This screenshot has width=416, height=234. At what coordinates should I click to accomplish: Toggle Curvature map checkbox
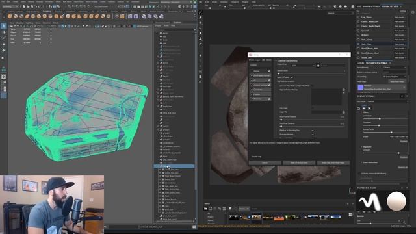click(x=252, y=90)
